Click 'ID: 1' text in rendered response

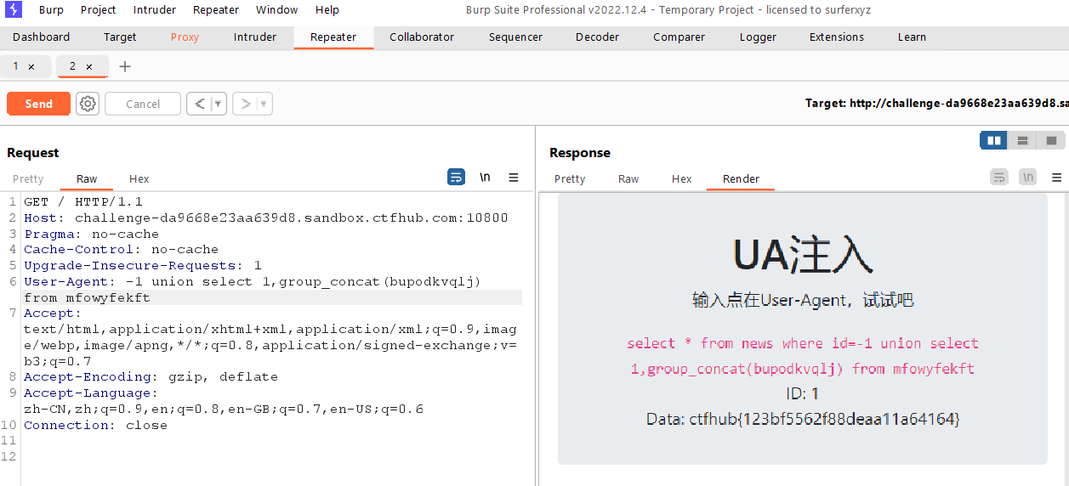803,393
